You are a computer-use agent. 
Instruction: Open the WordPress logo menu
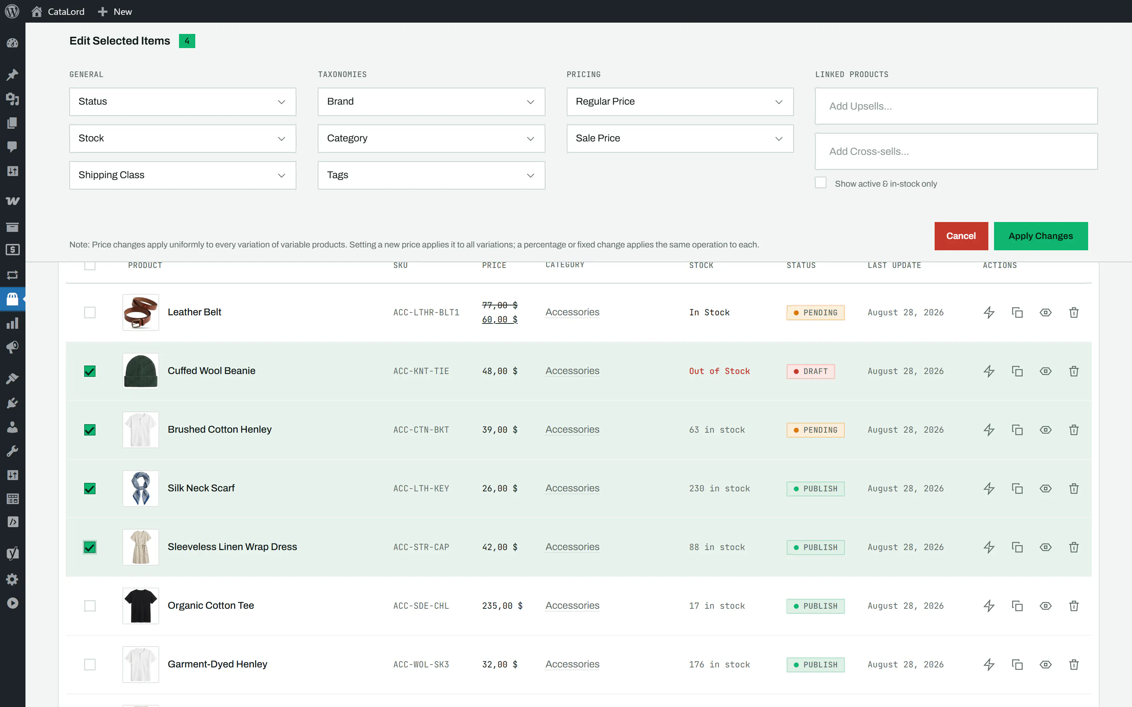click(12, 11)
